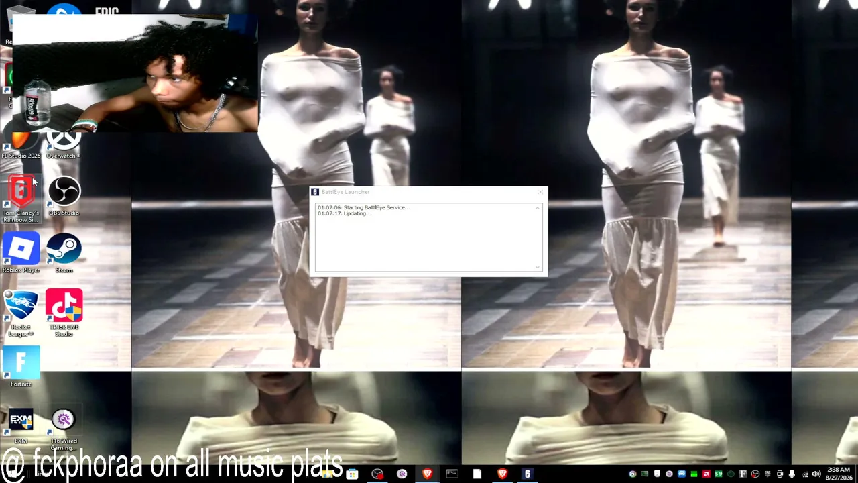The image size is (858, 483).
Task: Open the OBS Studio desktop shortcut
Action: tap(64, 196)
